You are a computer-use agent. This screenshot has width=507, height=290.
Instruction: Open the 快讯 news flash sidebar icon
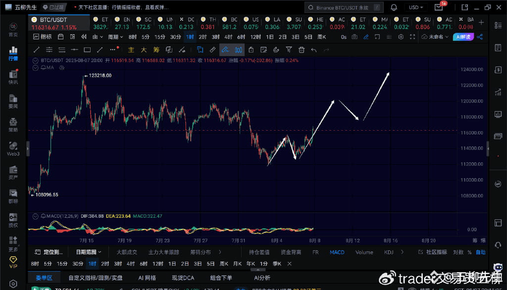(x=13, y=77)
